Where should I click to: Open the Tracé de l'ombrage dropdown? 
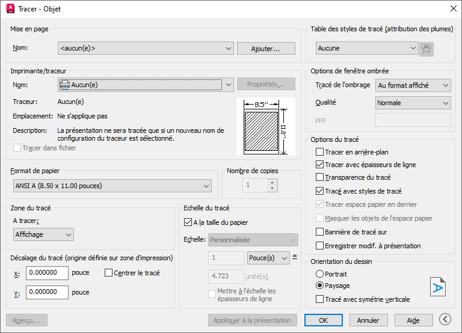pyautogui.click(x=413, y=85)
